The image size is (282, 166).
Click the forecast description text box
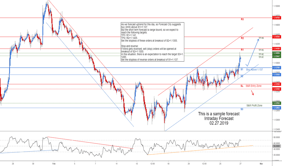(152, 42)
